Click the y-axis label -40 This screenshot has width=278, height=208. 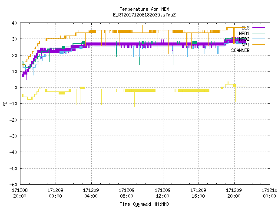pyautogui.click(x=13, y=152)
